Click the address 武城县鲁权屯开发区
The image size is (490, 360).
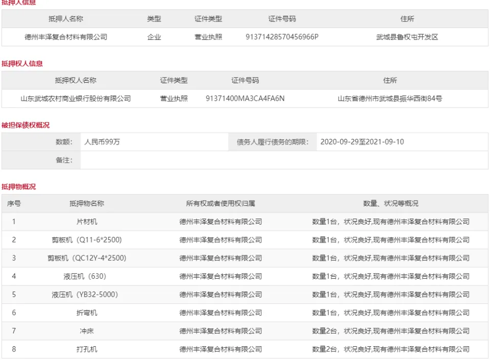tap(407, 37)
